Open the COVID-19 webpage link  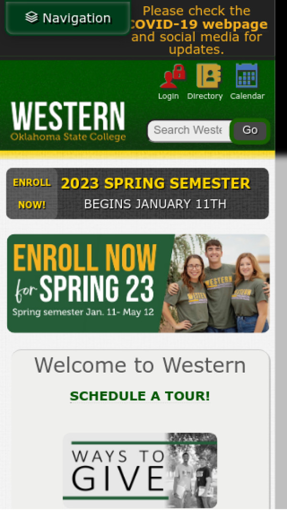pos(198,25)
